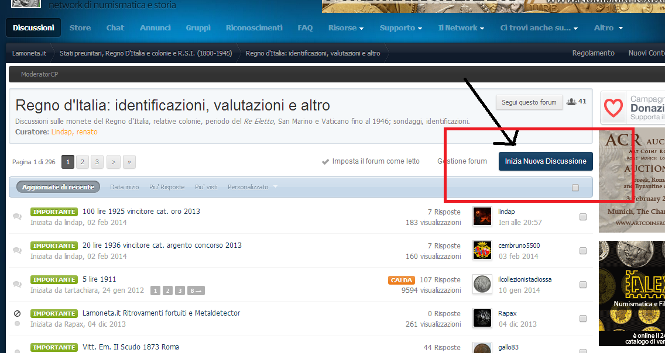This screenshot has width=665, height=353.
Task: Open ilcollezionistadiossa's coin avatar
Action: [482, 284]
